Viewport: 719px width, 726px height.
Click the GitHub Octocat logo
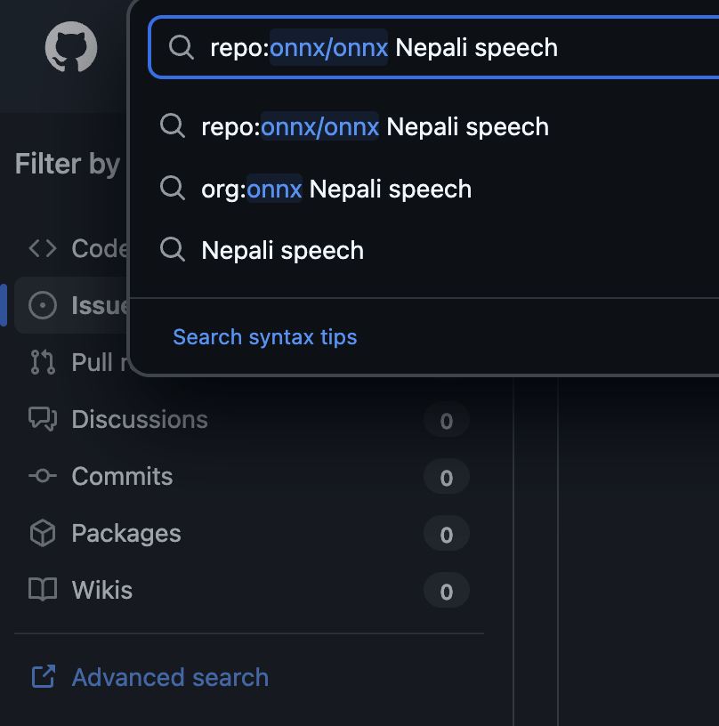70,48
